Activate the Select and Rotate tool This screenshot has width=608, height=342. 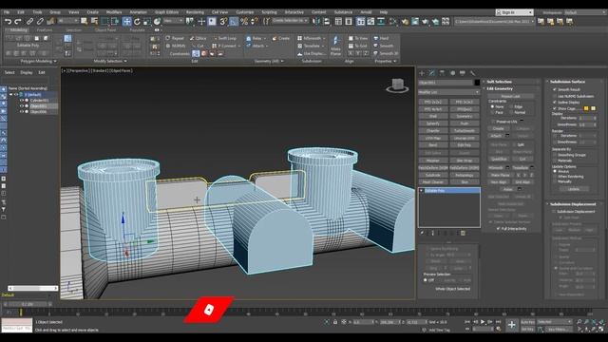pyautogui.click(x=137, y=22)
